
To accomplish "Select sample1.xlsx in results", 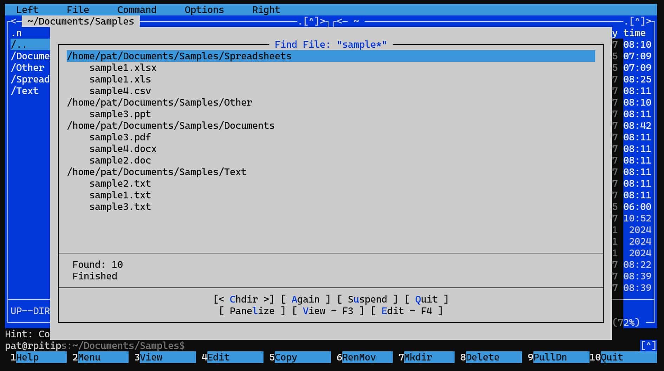I will (x=123, y=68).
